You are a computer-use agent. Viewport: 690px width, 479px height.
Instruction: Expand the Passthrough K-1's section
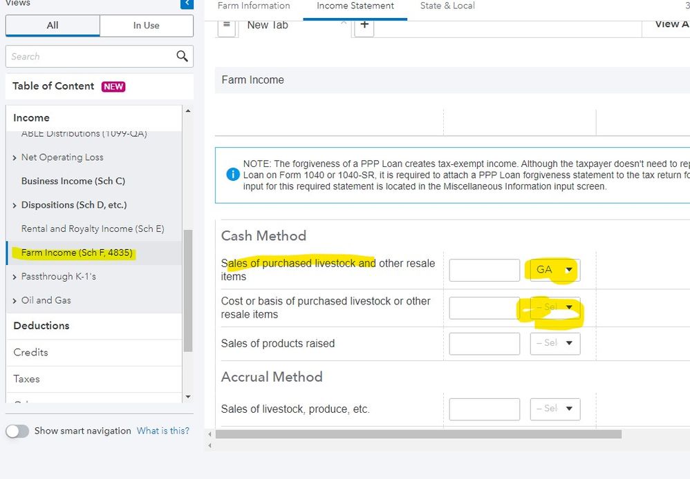point(15,277)
